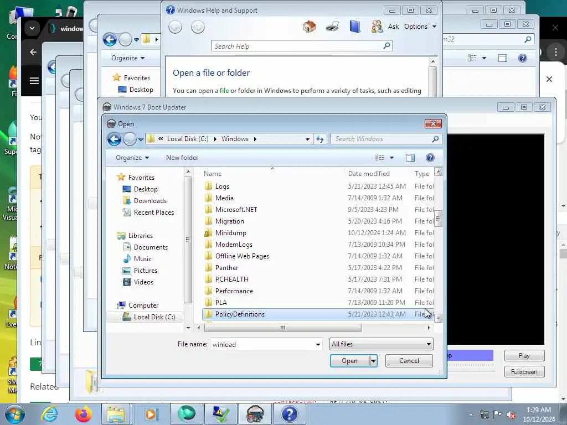Toggle the preview pane in Open dialog
567x425 pixels.
pos(410,158)
